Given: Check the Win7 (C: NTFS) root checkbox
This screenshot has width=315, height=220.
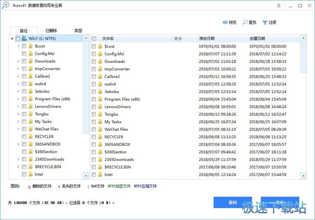Looking at the screenshot, I should point(18,39).
